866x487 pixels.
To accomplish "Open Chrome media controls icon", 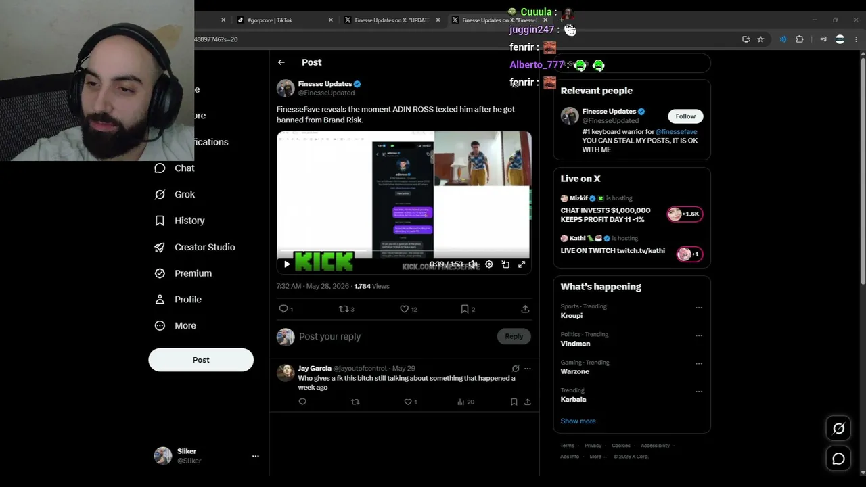I will click(x=823, y=39).
